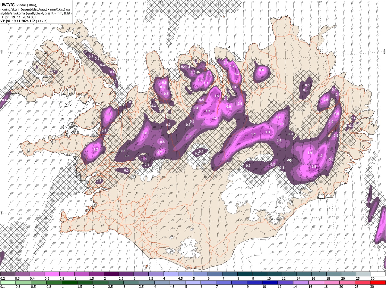Click the upper legend swatch between 0.8 and 1
The height and width of the screenshot is (289, 386).
67,274
